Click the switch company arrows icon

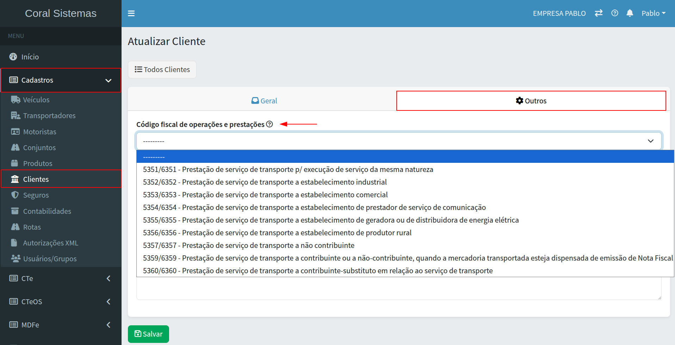(599, 13)
